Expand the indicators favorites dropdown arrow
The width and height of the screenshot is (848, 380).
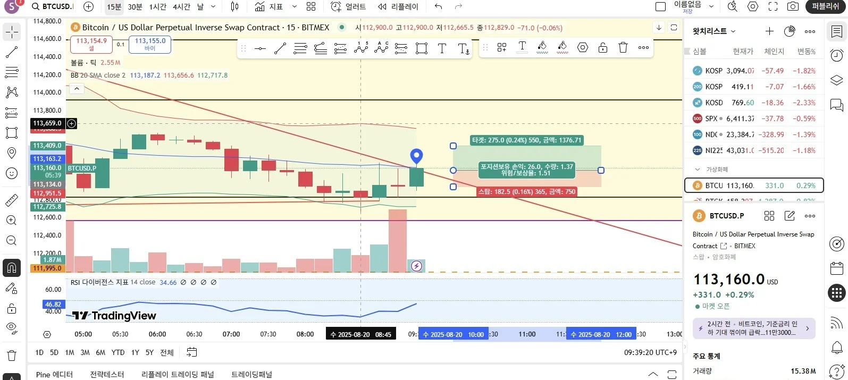(294, 7)
